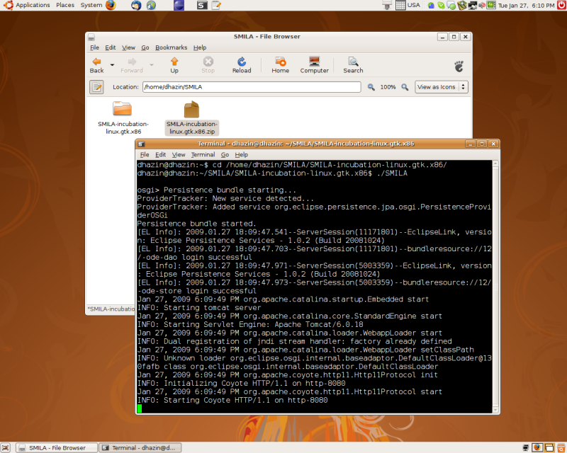Open File menu in file browser
Screen dimensions: 567x453
click(x=94, y=47)
